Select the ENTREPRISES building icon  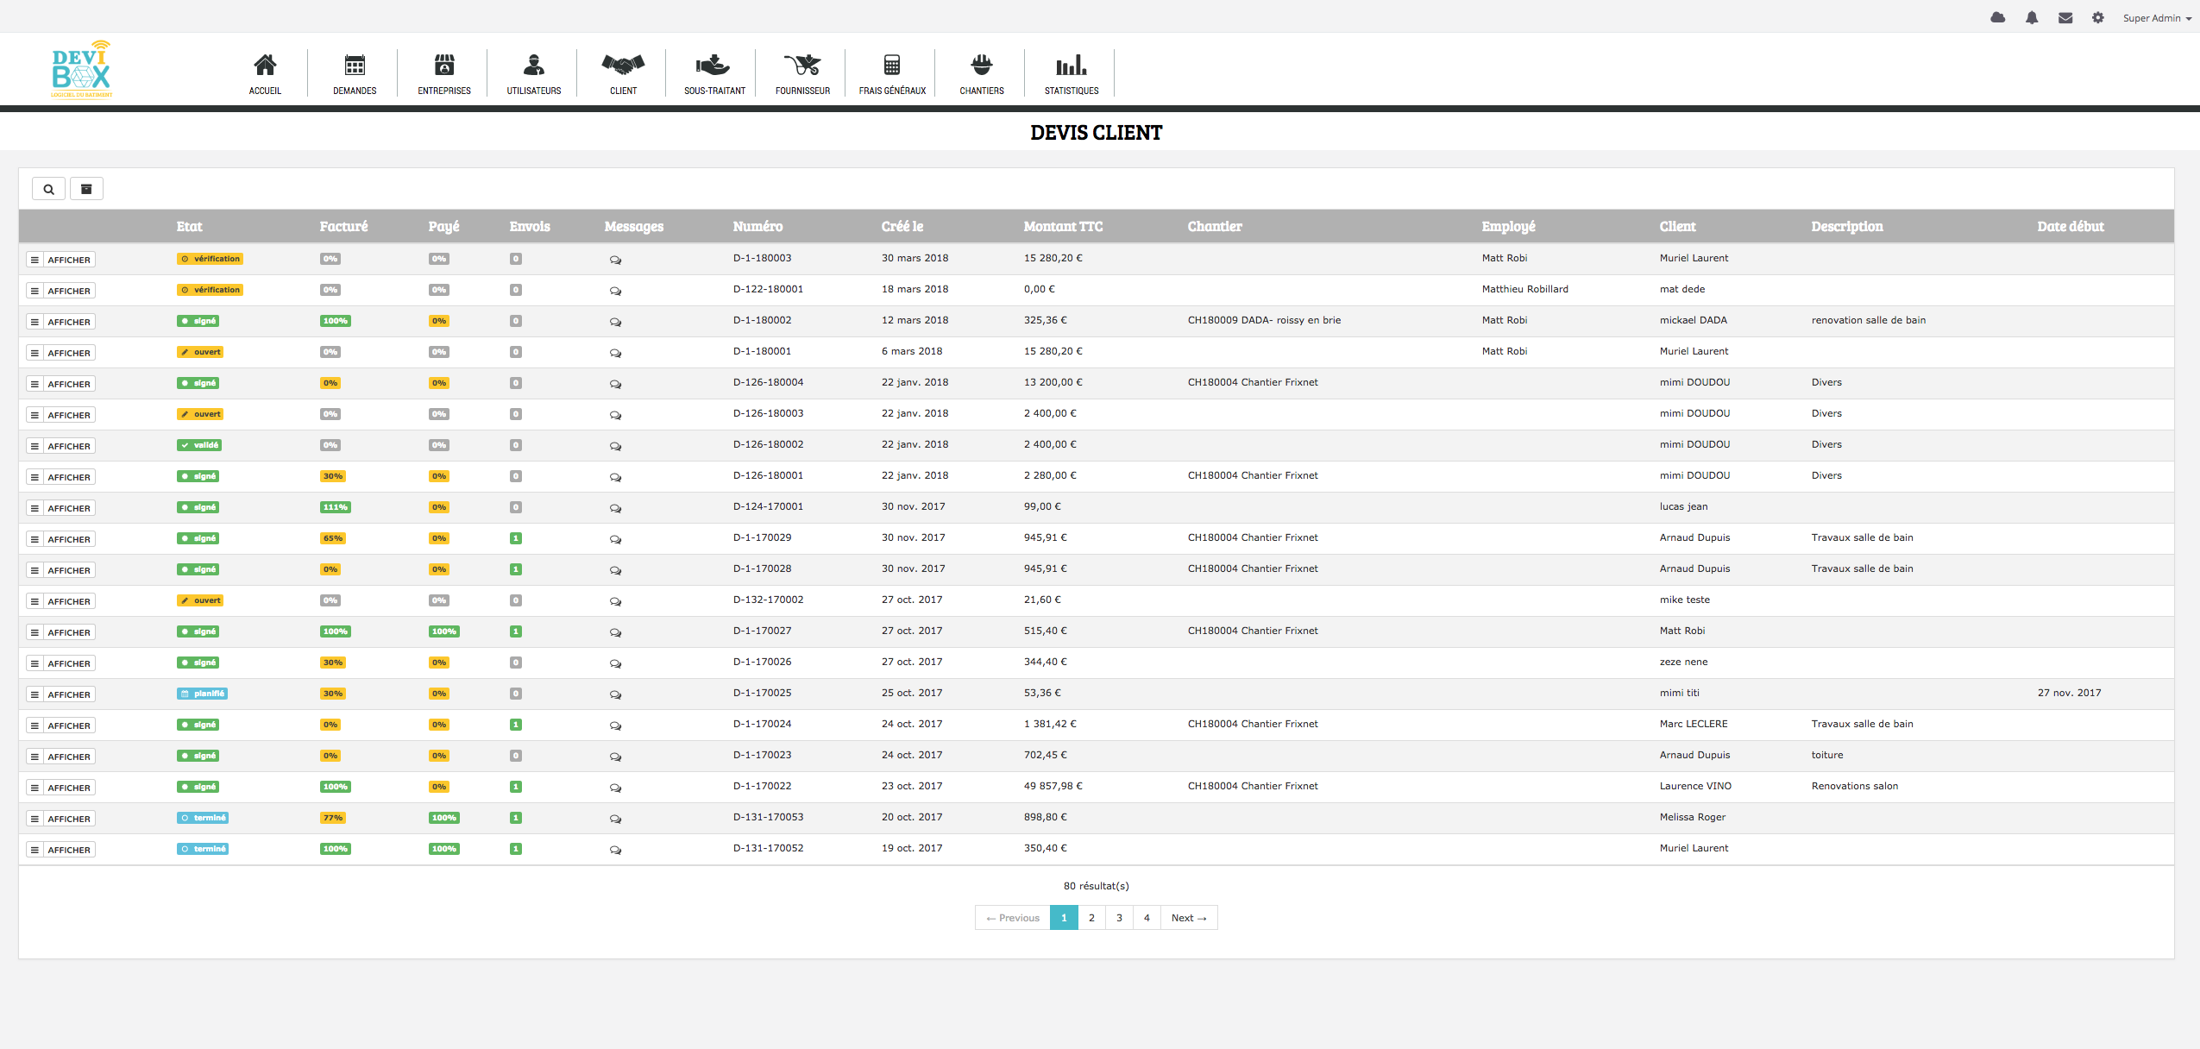443,66
